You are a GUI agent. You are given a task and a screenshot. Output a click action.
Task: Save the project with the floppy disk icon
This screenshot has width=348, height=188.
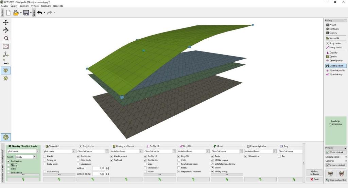click(26, 13)
